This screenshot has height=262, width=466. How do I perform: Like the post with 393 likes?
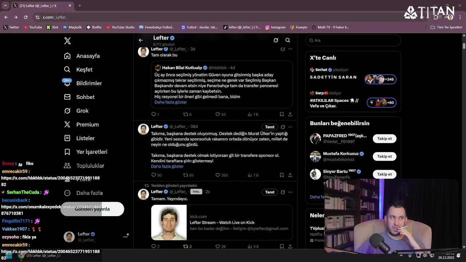click(x=221, y=175)
